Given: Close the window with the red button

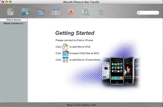Looking at the screenshot, I should tap(3, 2).
